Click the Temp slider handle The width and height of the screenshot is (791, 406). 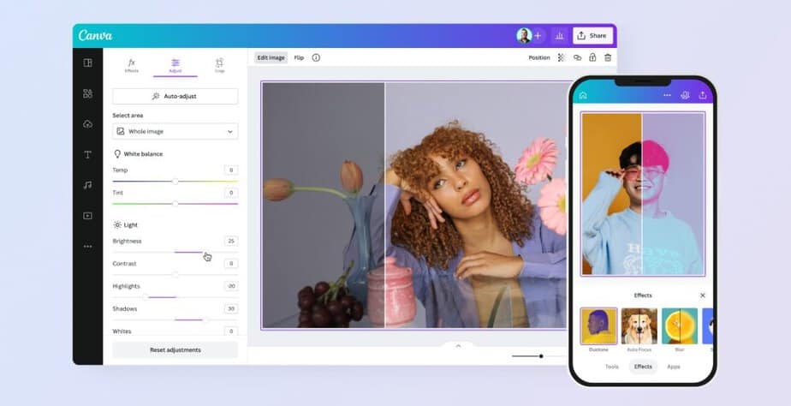click(x=175, y=182)
